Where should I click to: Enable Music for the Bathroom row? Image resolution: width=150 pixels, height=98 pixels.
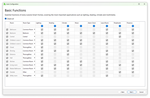click(x=81, y=30)
